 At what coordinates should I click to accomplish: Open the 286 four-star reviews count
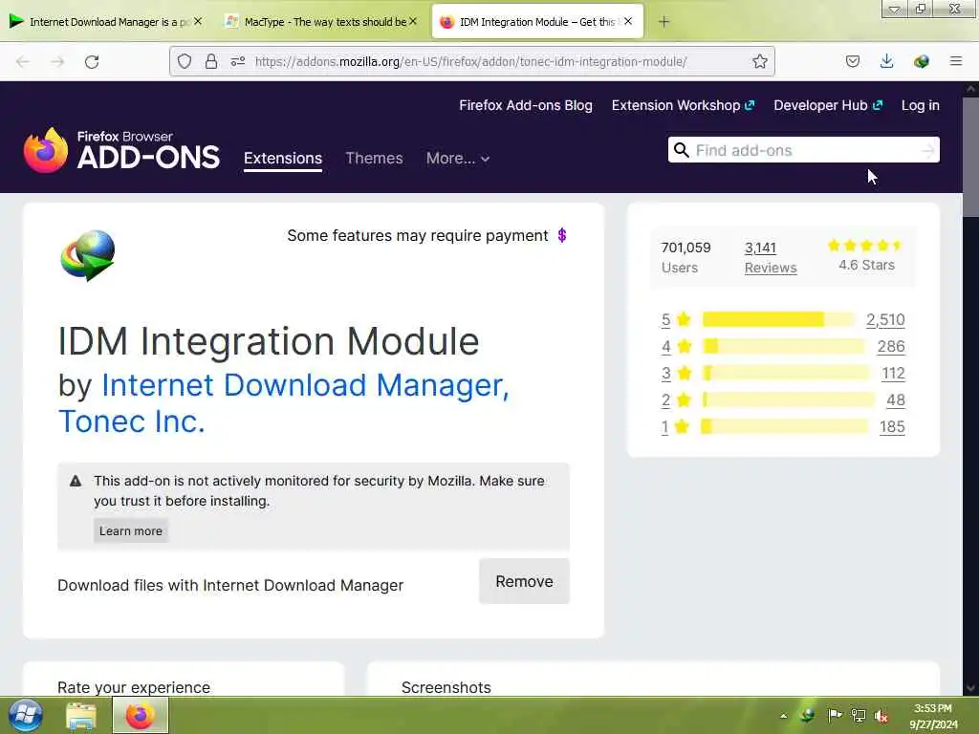click(891, 346)
